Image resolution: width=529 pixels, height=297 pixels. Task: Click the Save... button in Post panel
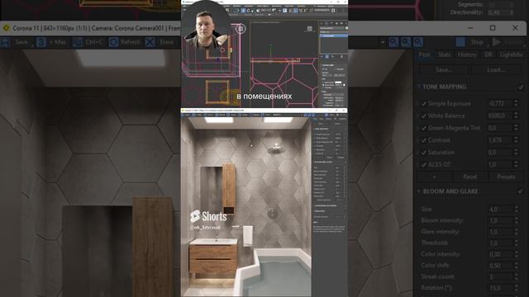tap(444, 69)
